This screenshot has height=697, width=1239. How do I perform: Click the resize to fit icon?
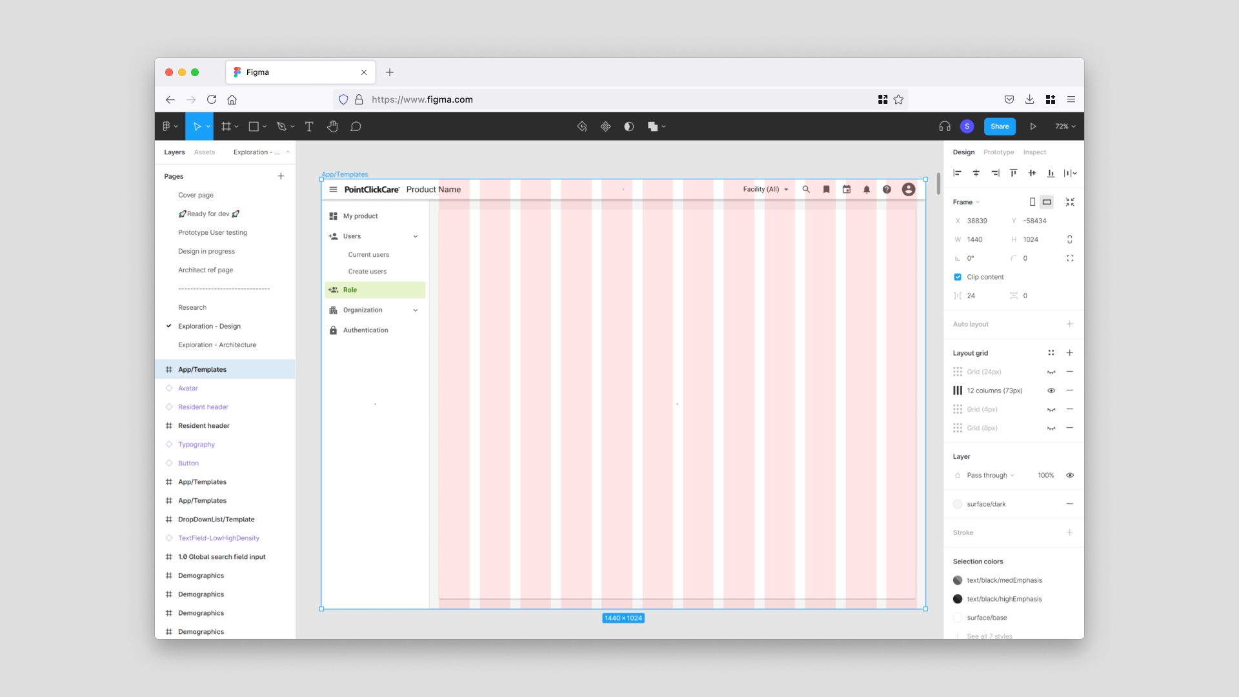(1070, 202)
